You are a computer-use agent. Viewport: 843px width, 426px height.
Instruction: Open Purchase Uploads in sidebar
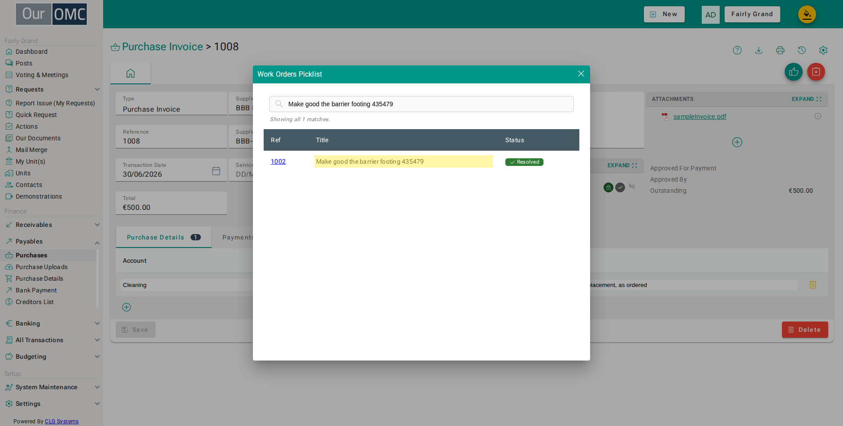click(41, 267)
